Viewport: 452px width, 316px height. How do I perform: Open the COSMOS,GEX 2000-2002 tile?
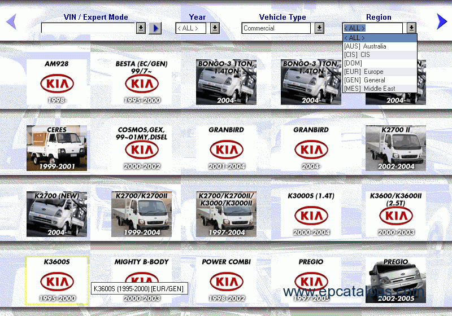[x=142, y=148]
